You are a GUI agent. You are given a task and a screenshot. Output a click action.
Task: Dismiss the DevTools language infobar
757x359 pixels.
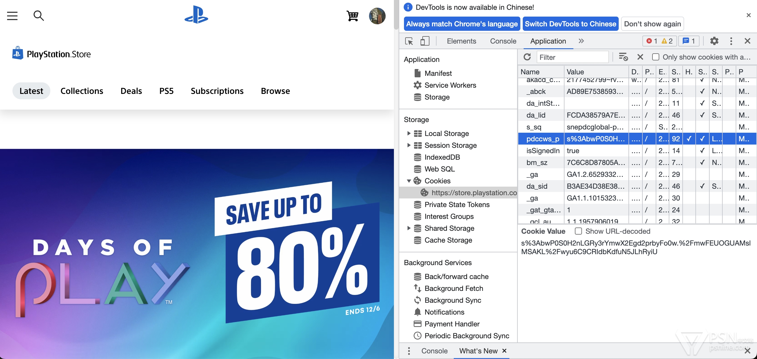(x=748, y=15)
